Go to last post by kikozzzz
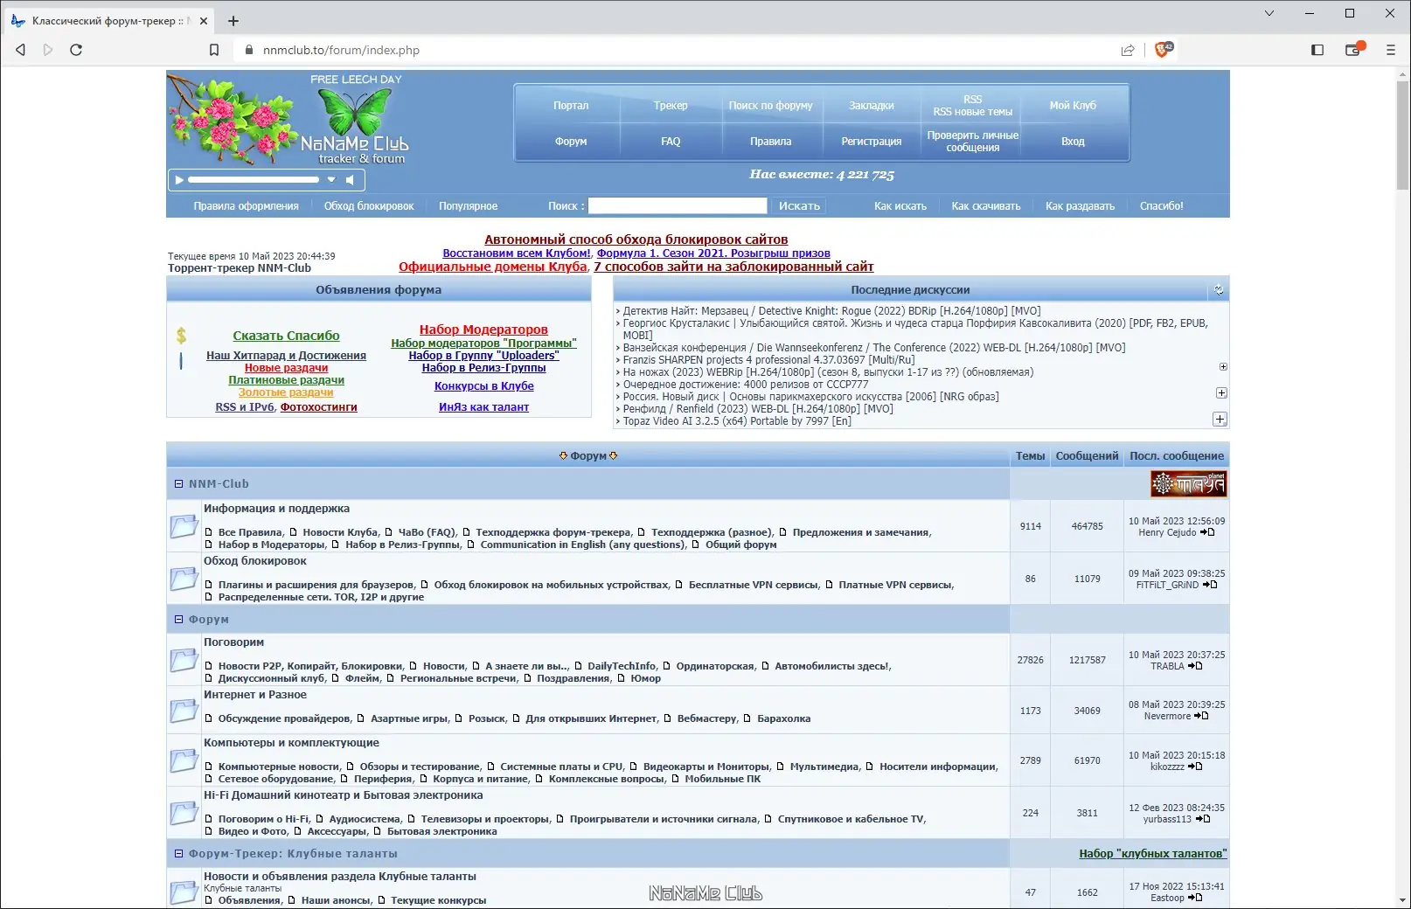The width and height of the screenshot is (1411, 909). coord(1195,767)
